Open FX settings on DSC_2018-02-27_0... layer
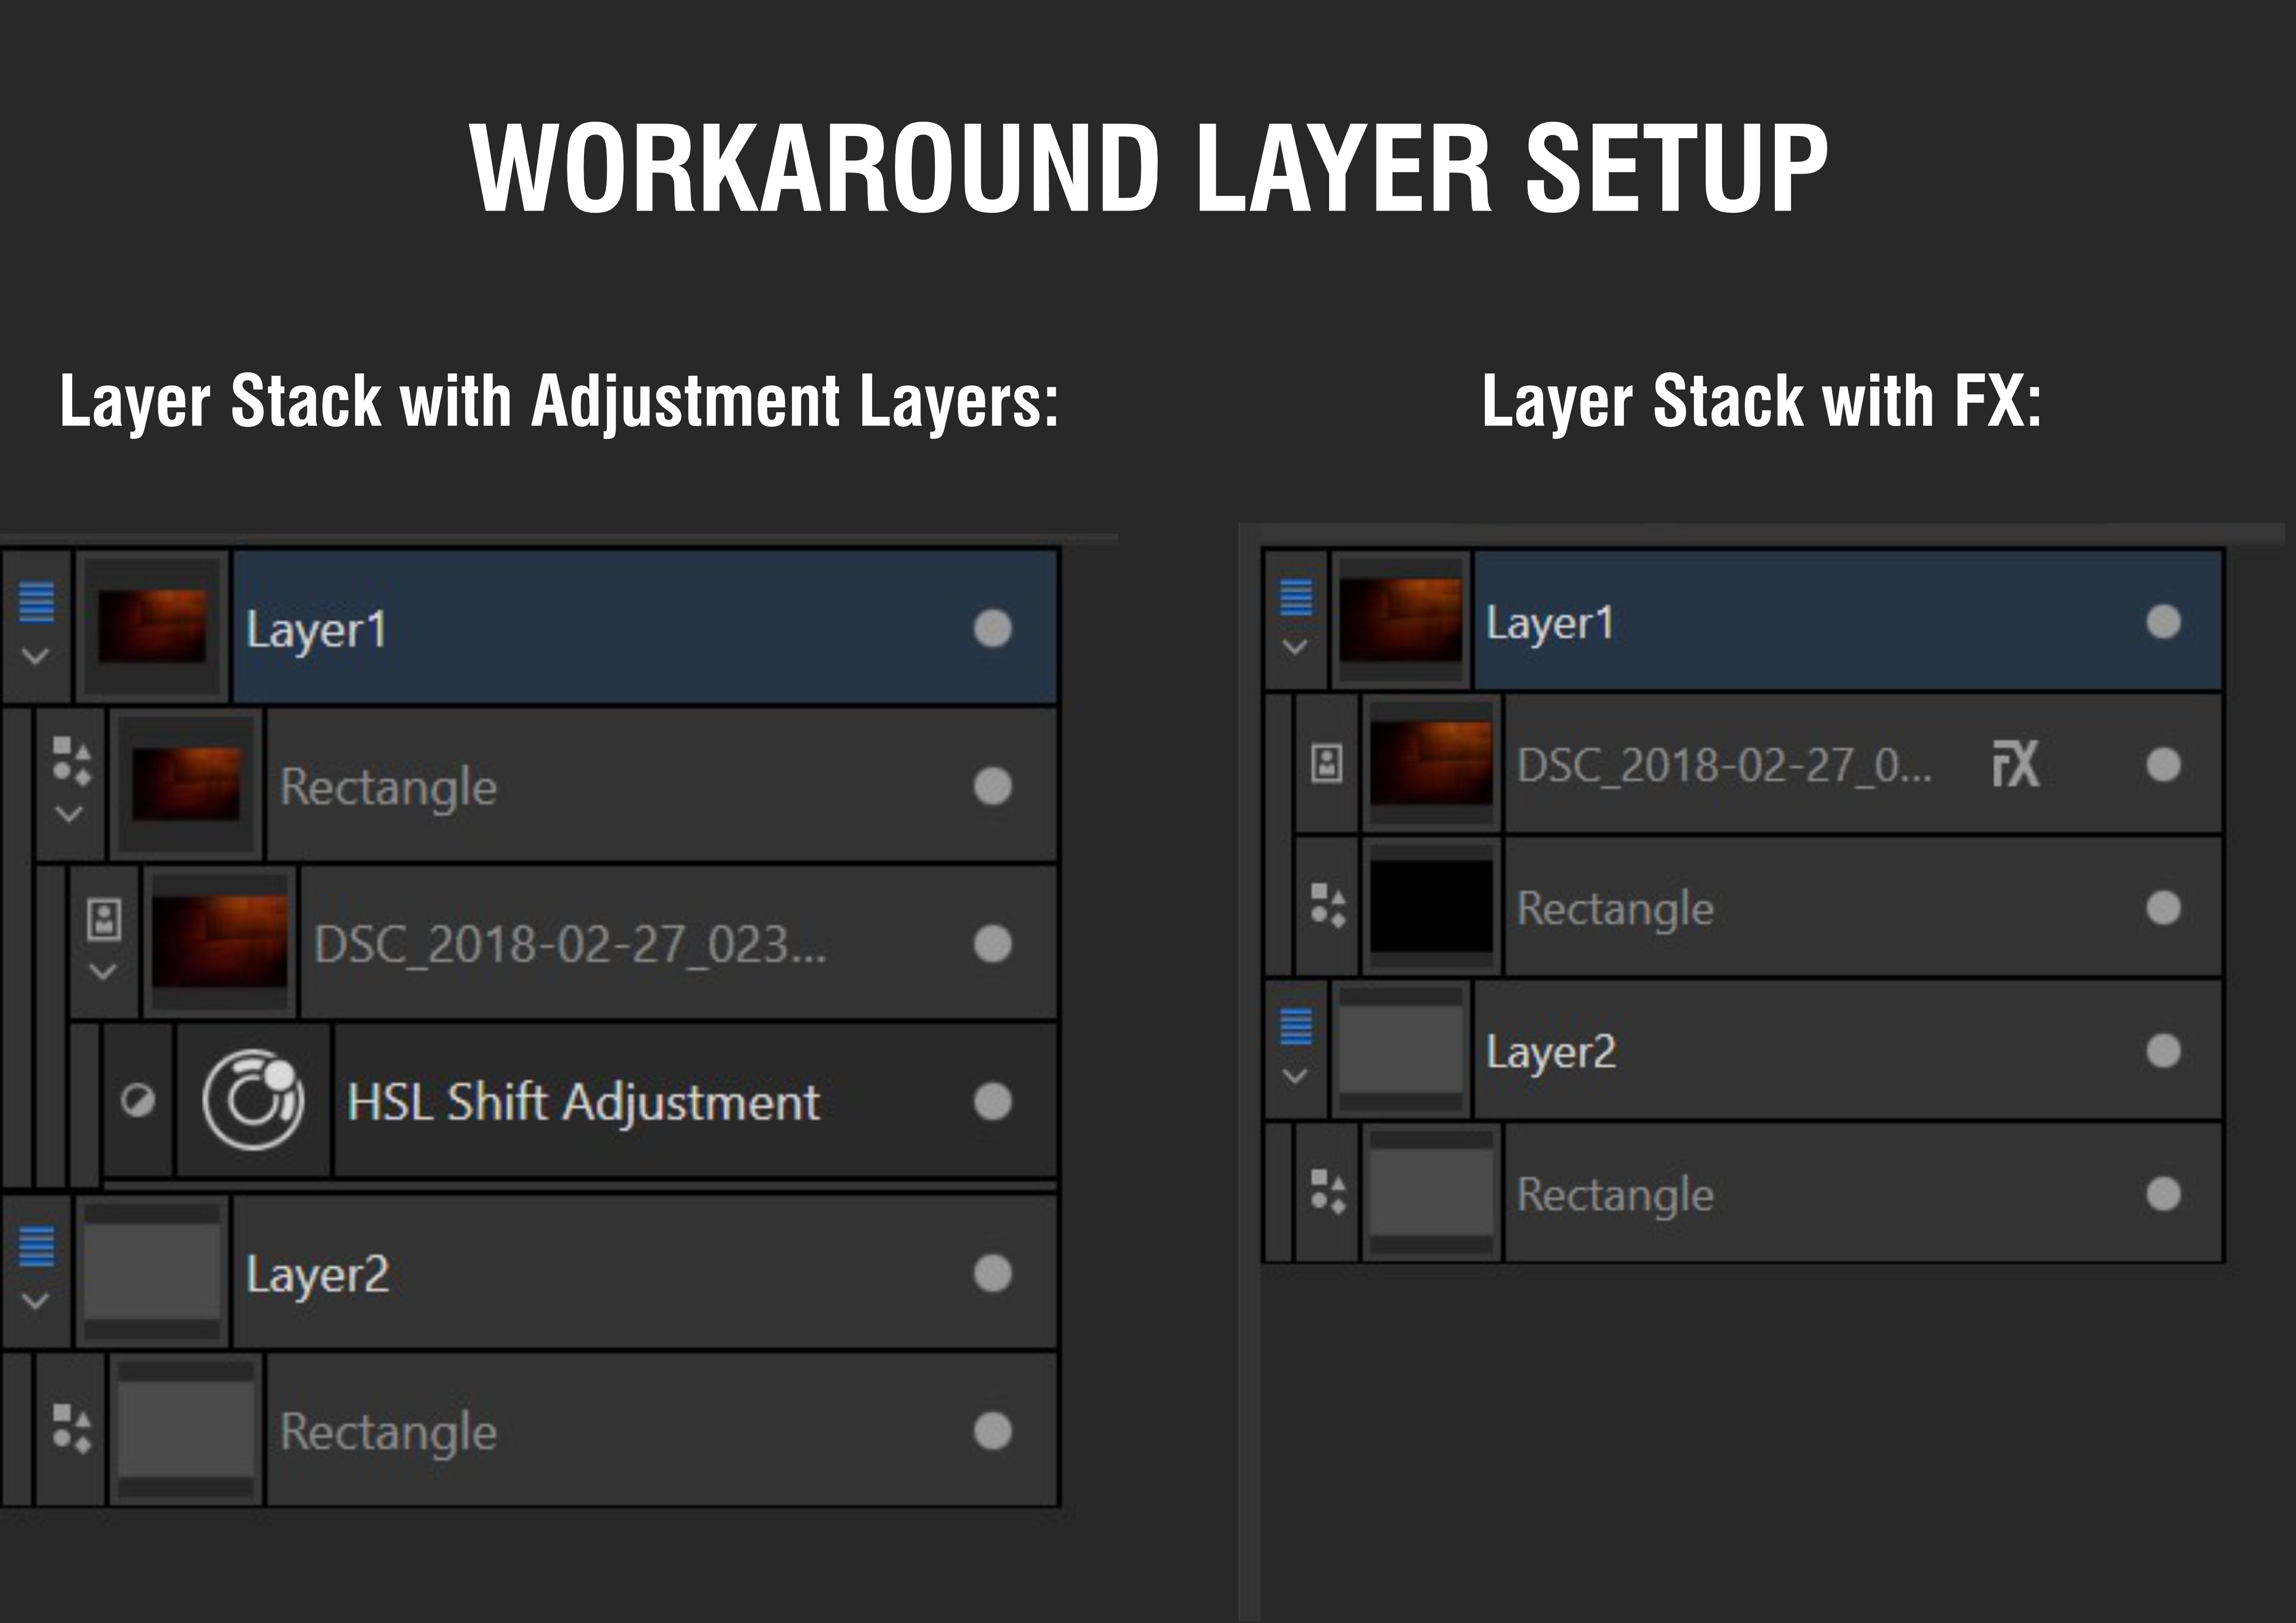This screenshot has height=1623, width=2296. click(x=2015, y=764)
